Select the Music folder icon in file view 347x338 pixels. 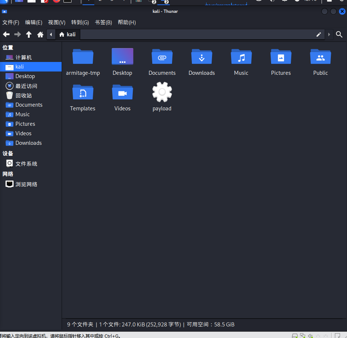241,57
